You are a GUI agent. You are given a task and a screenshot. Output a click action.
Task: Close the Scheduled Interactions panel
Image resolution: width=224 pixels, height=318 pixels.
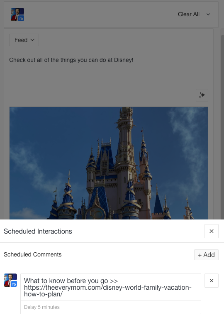pos(212,231)
